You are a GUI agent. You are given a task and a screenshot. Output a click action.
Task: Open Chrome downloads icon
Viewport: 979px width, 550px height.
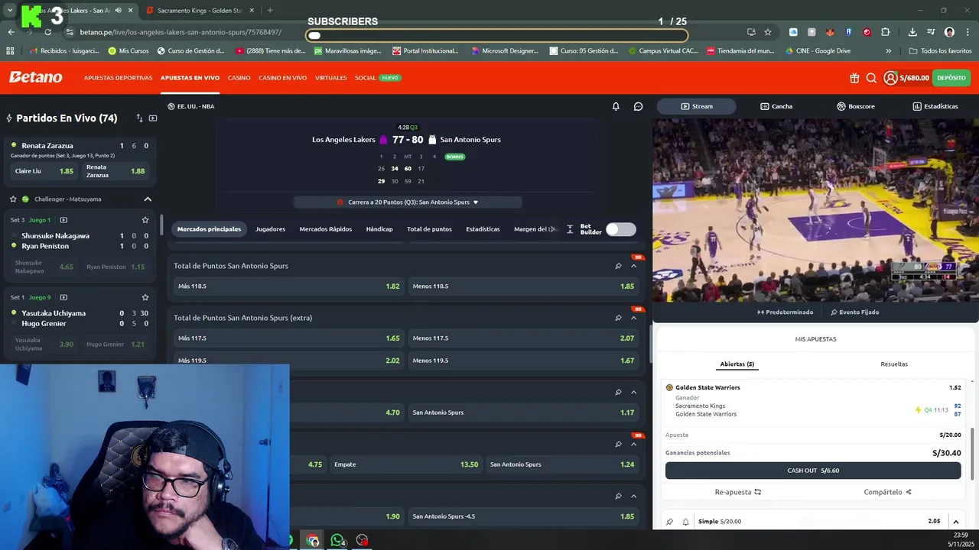912,32
